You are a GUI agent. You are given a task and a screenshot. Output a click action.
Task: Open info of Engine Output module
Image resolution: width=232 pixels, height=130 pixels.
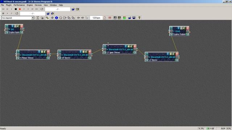tap(179, 28)
